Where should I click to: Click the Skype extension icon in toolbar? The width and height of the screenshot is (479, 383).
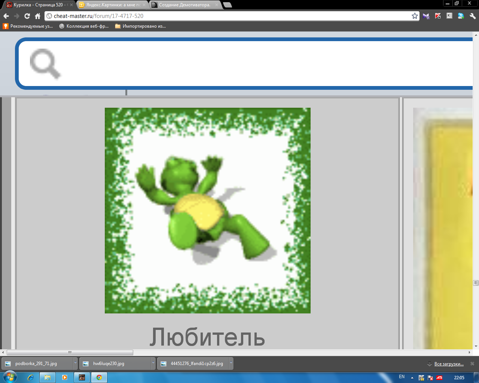pyautogui.click(x=461, y=16)
